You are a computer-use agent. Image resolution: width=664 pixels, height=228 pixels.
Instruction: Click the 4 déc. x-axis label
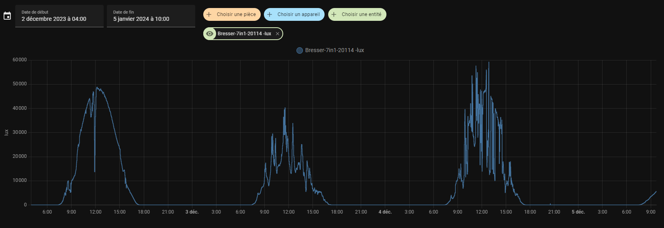click(x=385, y=212)
